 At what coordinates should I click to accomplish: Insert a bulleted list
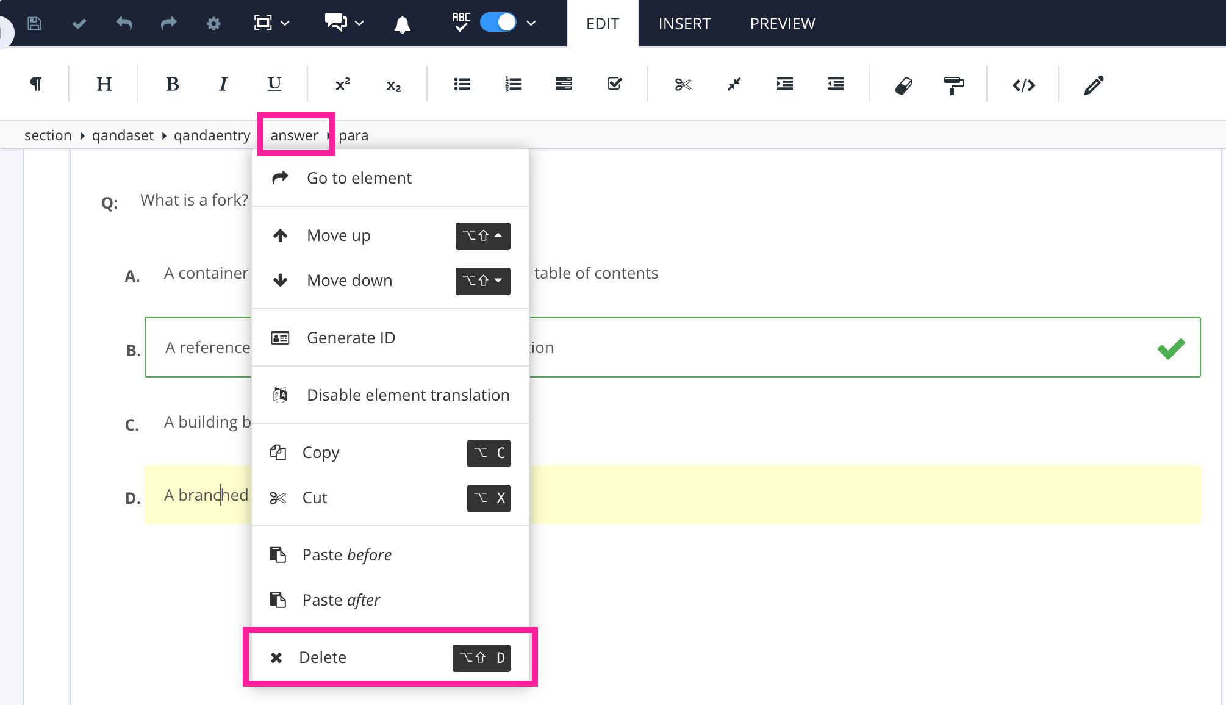pos(462,84)
